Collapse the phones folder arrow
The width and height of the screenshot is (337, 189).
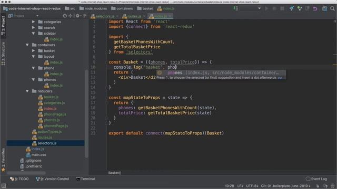tap(33, 79)
